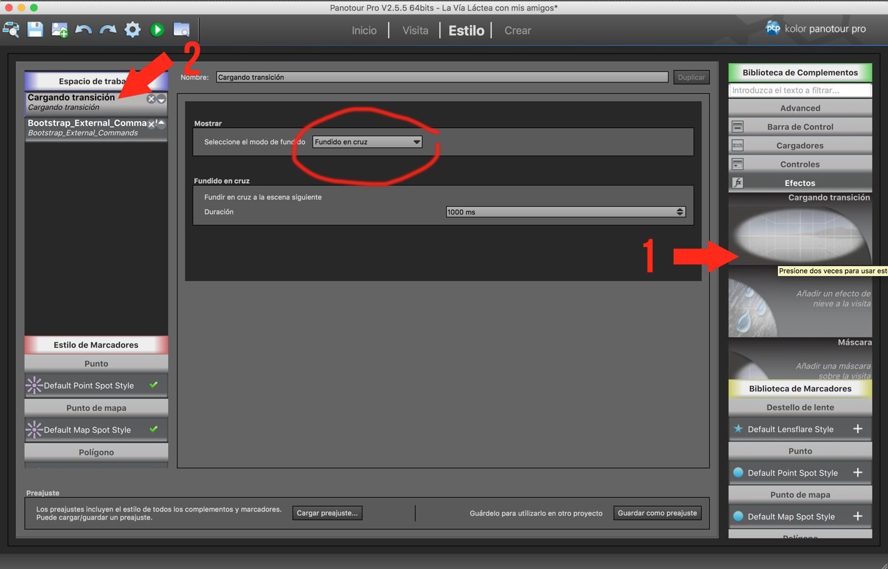Viewport: 888px width, 569px height.
Task: Expand the Barra de Control category
Action: click(800, 127)
